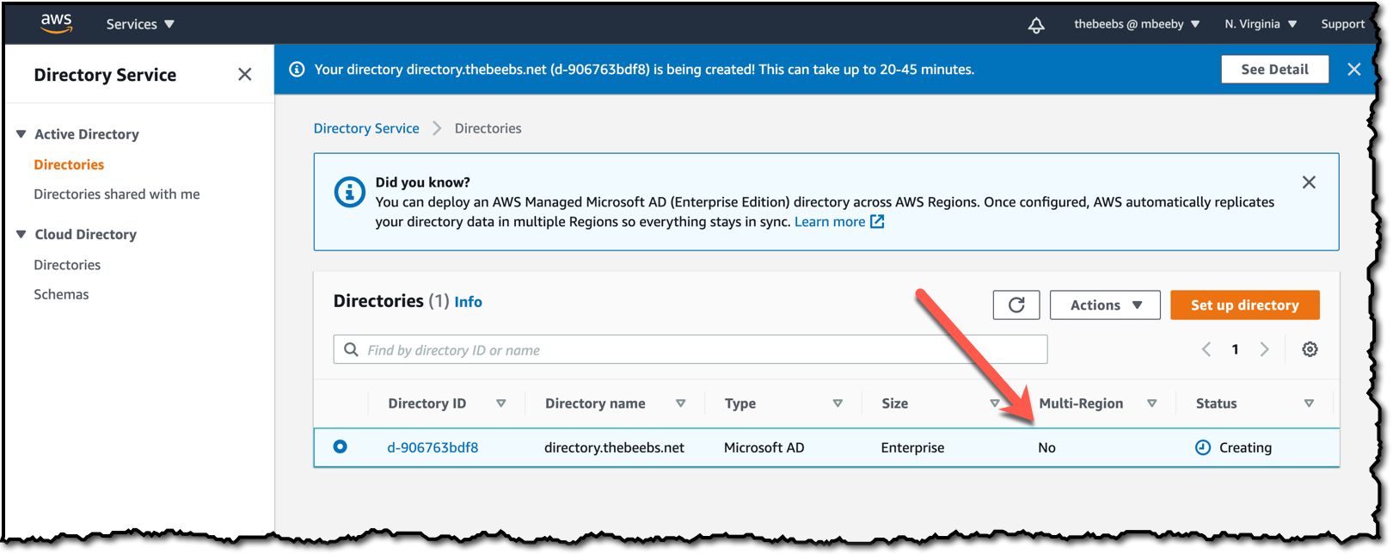Dismiss the blue creation banner
1393x554 pixels.
[1354, 70]
